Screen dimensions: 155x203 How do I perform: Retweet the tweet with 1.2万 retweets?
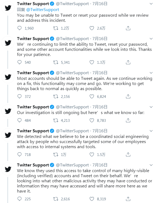pos(56,28)
